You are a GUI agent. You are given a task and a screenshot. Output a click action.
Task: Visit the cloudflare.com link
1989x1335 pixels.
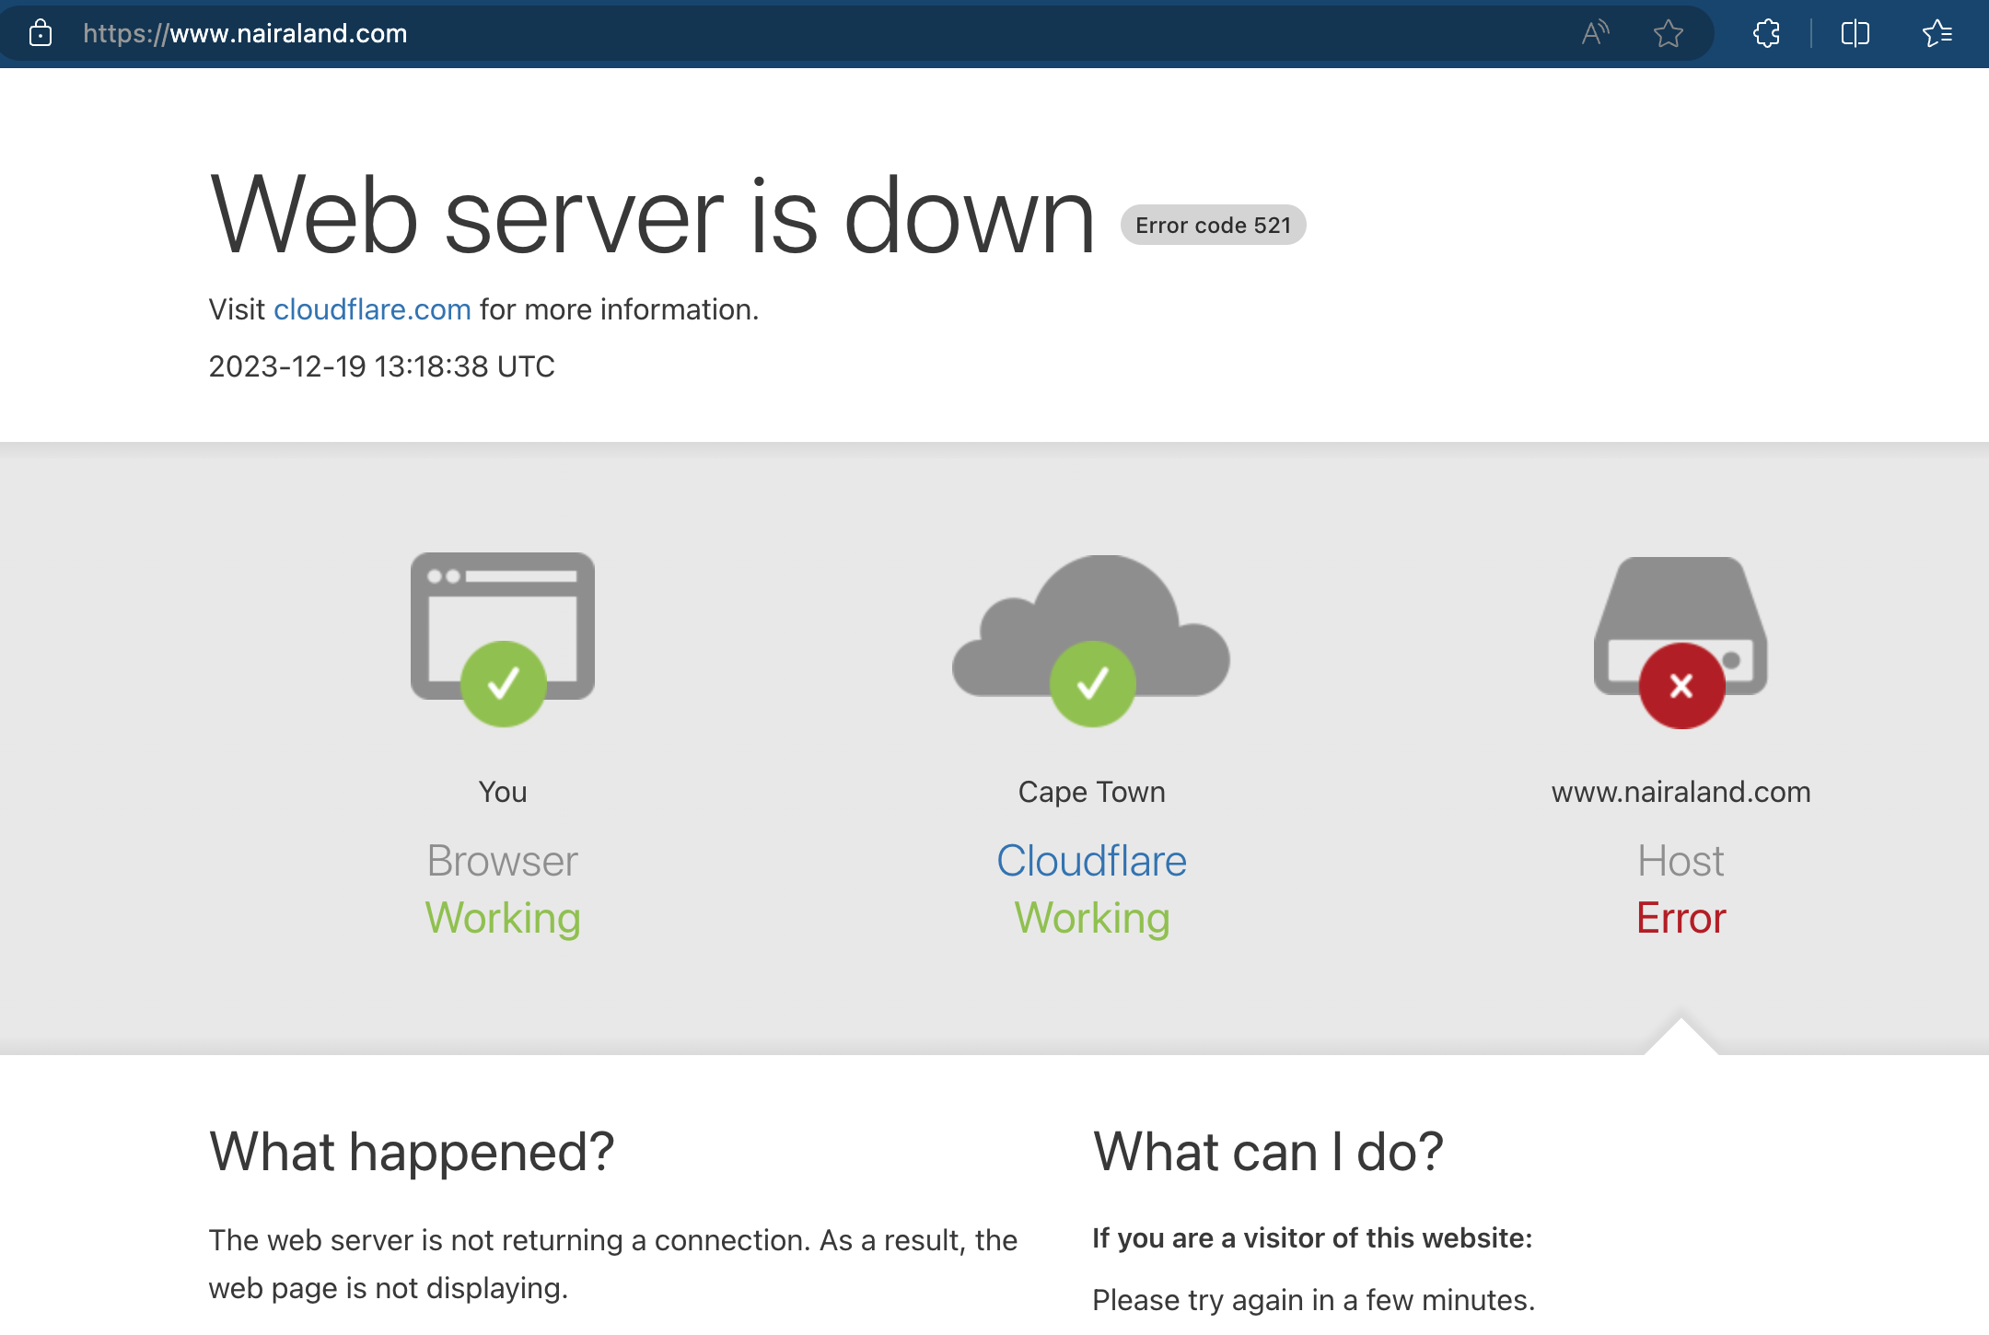tap(372, 309)
